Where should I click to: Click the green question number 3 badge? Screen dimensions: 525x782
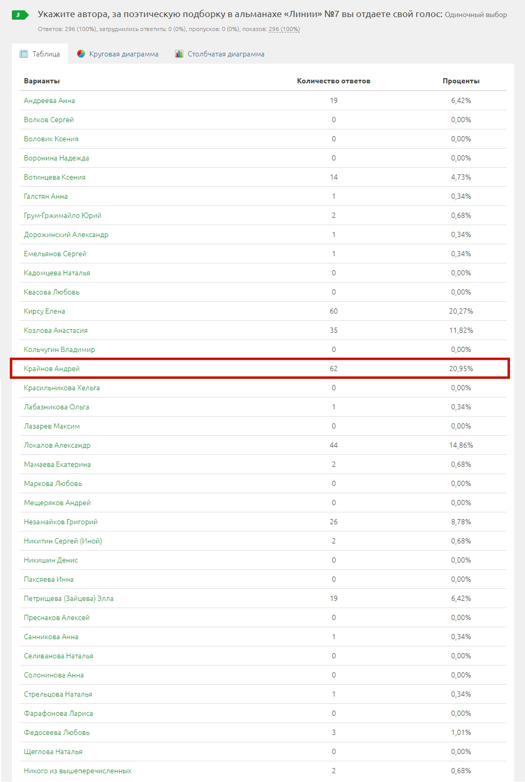[20, 15]
